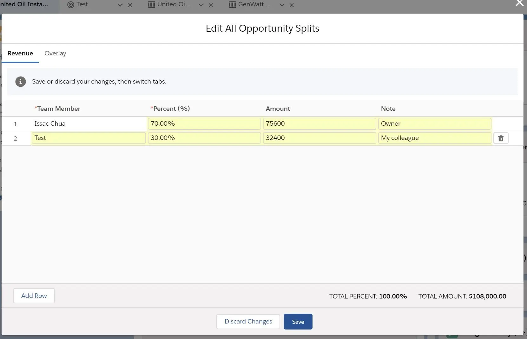This screenshot has height=339, width=527.
Task: Click Discard Changes button
Action: click(248, 322)
